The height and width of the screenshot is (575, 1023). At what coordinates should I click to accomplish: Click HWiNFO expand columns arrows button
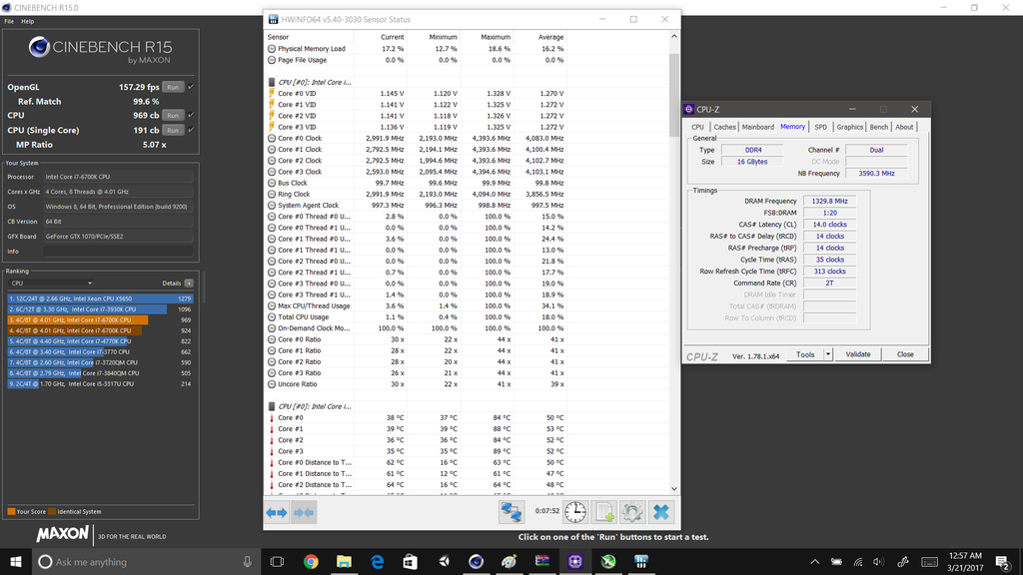coord(277,512)
